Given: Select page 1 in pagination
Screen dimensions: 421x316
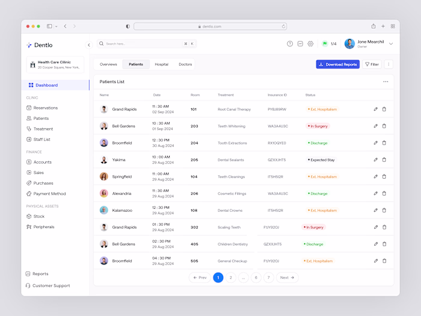Looking at the screenshot, I should [x=218, y=277].
